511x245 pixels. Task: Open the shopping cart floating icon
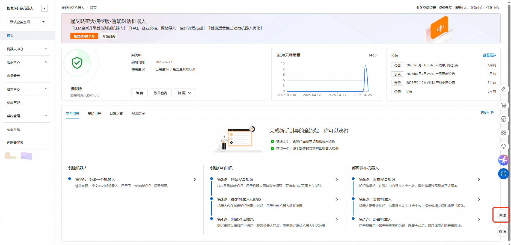(503, 105)
